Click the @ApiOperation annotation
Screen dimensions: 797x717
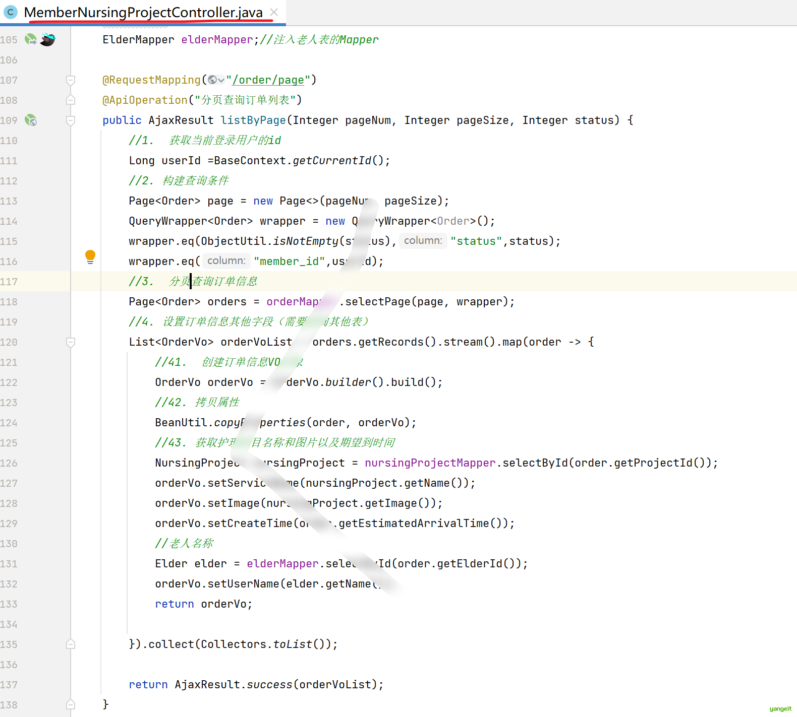coord(145,100)
